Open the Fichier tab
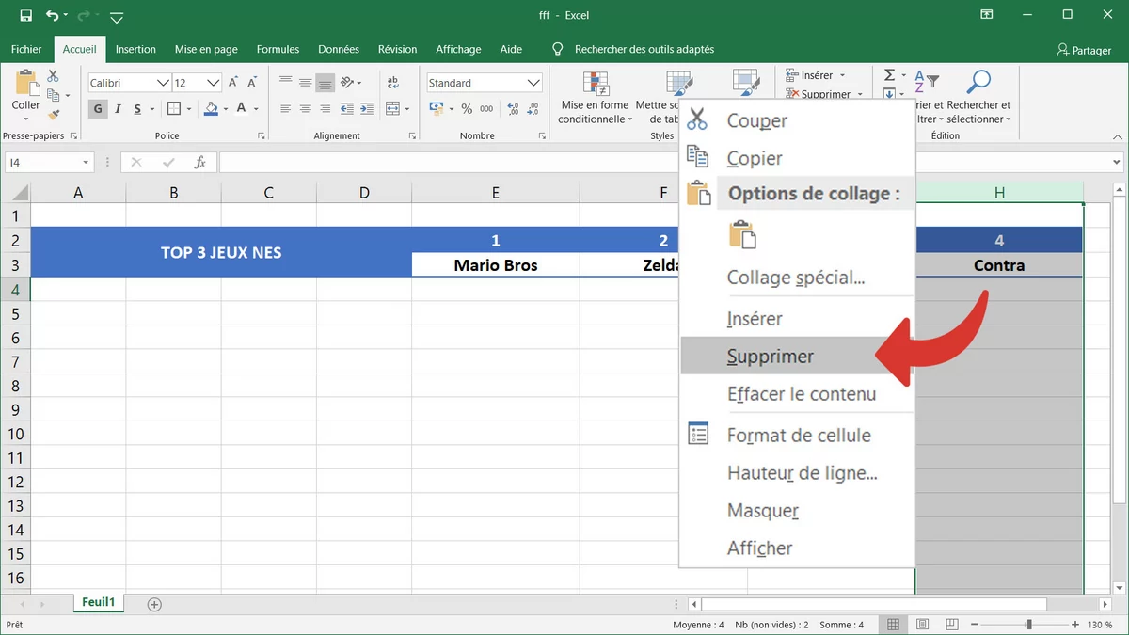Image resolution: width=1129 pixels, height=635 pixels. 26,49
